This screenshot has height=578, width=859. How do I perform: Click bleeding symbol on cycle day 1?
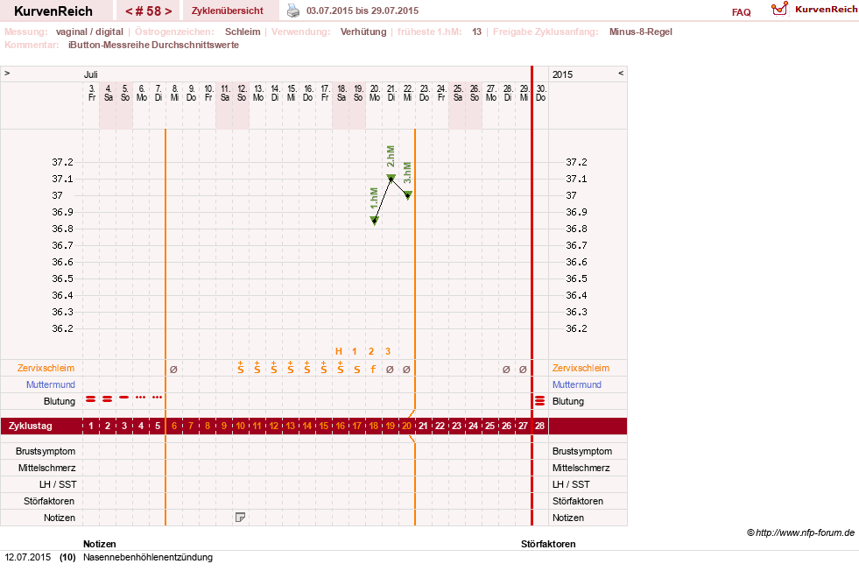tap(91, 399)
